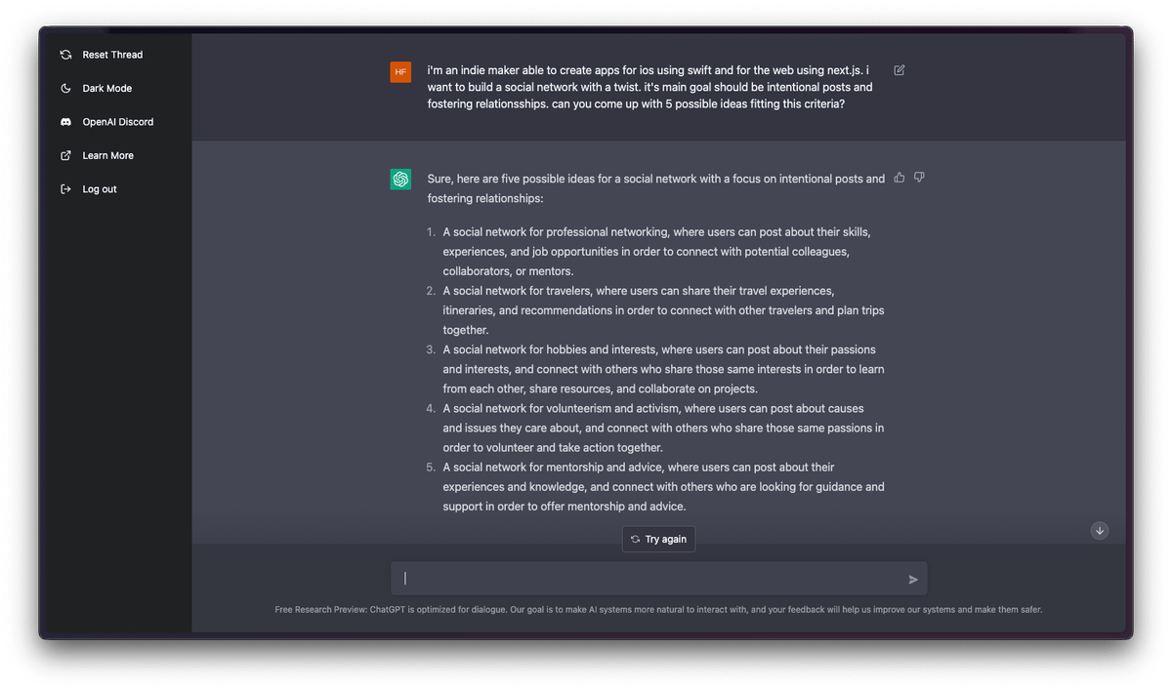1172x691 pixels.
Task: Send the message with paper plane icon
Action: [913, 580]
